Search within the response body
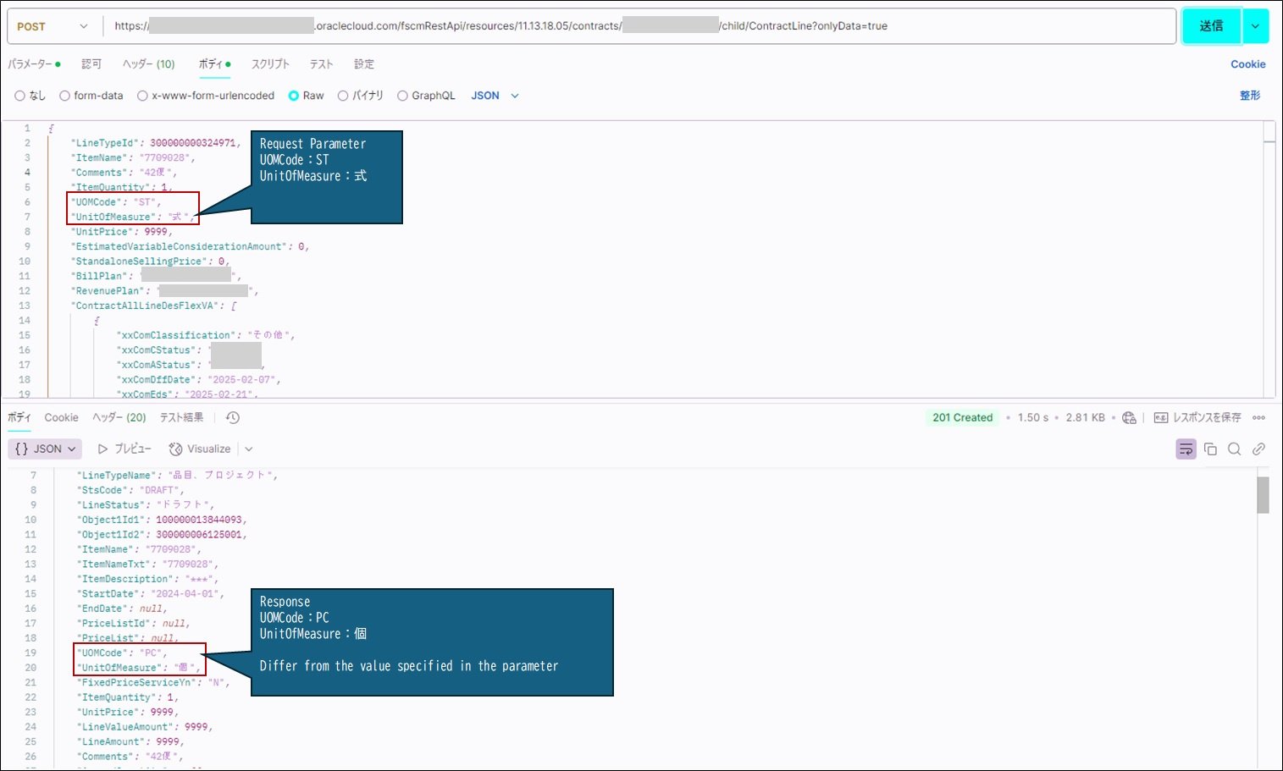Viewport: 1283px width, 771px height. click(1234, 449)
